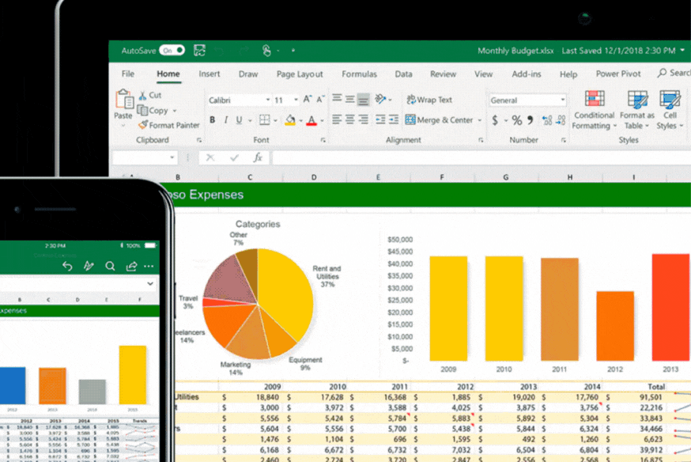Click the Percent Style icon

[x=516, y=120]
